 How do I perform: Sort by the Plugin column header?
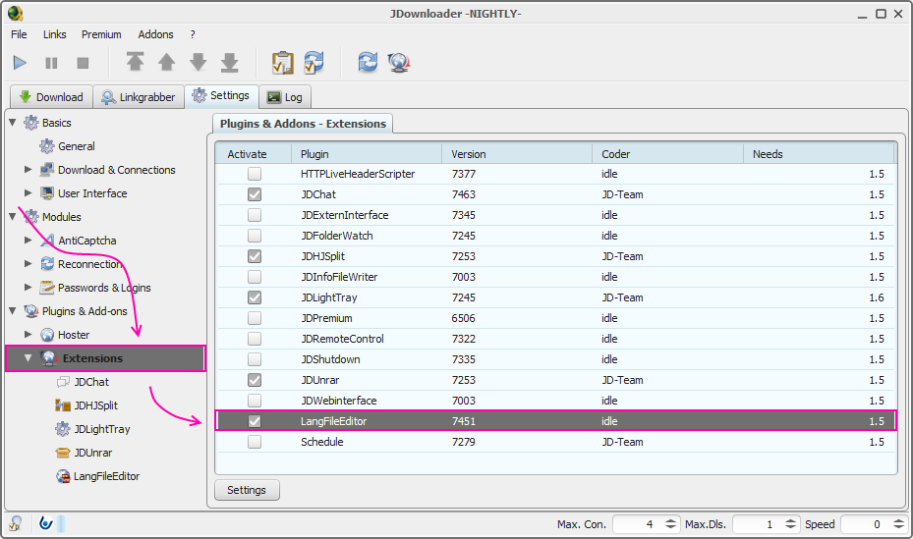coord(367,154)
